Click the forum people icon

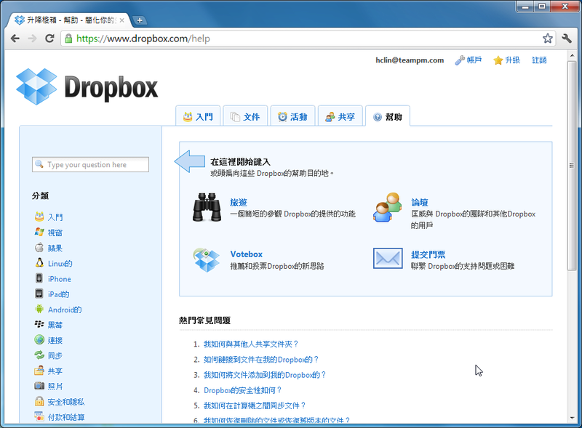coord(387,207)
